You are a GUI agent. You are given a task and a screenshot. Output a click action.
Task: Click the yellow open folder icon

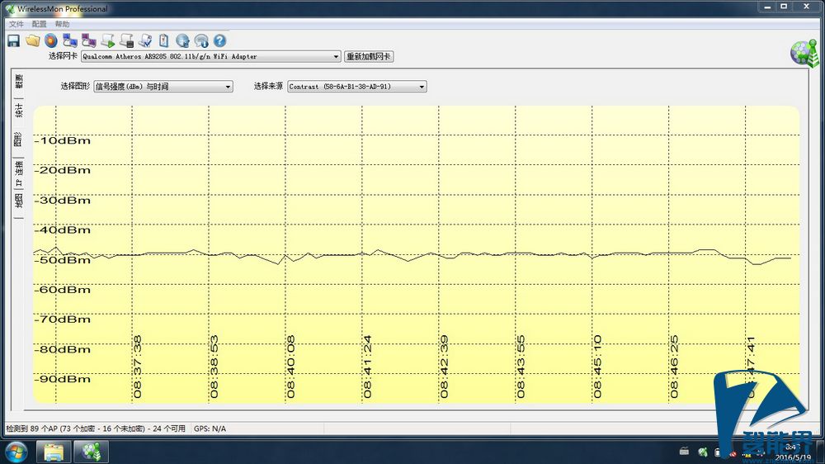point(33,40)
